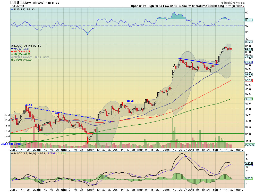Click the Mar label on the bottom date axis
Image resolution: width=255 pixels, height=192 pixels.
pos(238,190)
